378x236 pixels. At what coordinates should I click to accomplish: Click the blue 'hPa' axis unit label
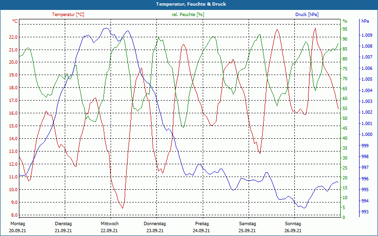coord(365,21)
